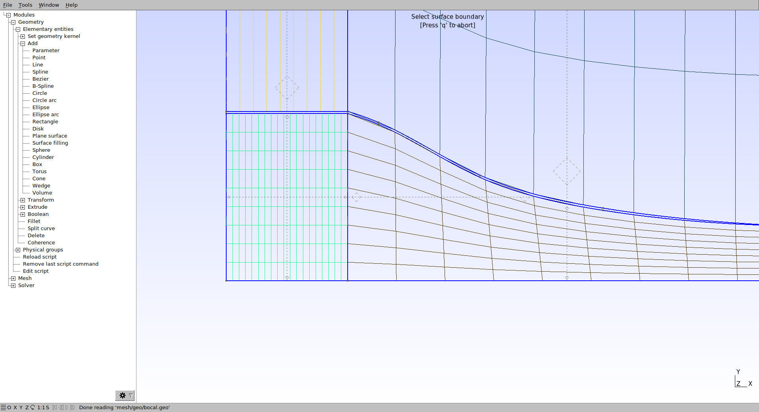Add a Box entity
Image resolution: width=759 pixels, height=412 pixels.
[37, 164]
